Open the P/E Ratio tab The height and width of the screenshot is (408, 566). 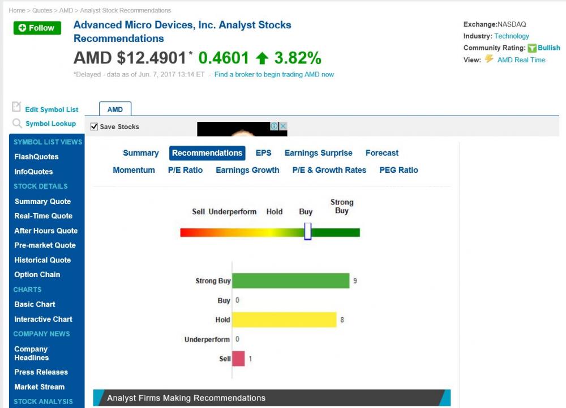click(x=185, y=170)
